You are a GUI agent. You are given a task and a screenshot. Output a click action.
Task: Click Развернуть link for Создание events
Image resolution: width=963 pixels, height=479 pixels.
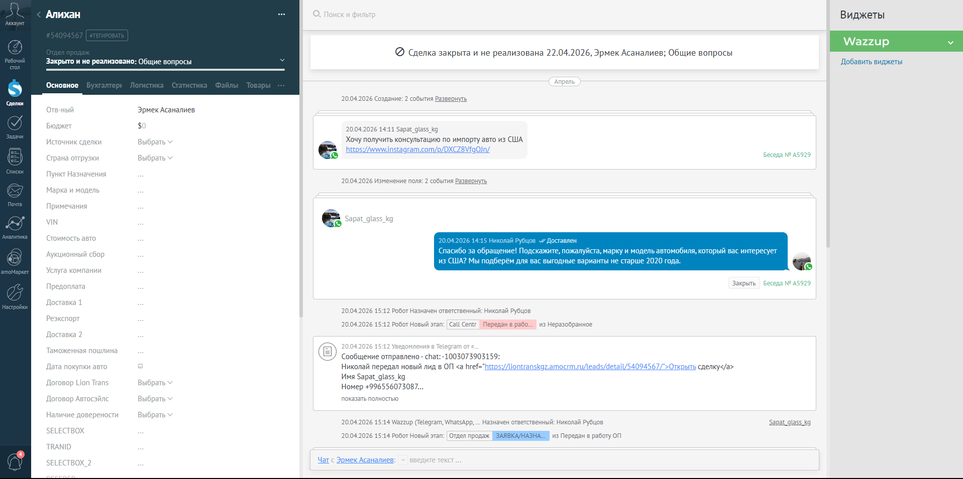tap(451, 99)
